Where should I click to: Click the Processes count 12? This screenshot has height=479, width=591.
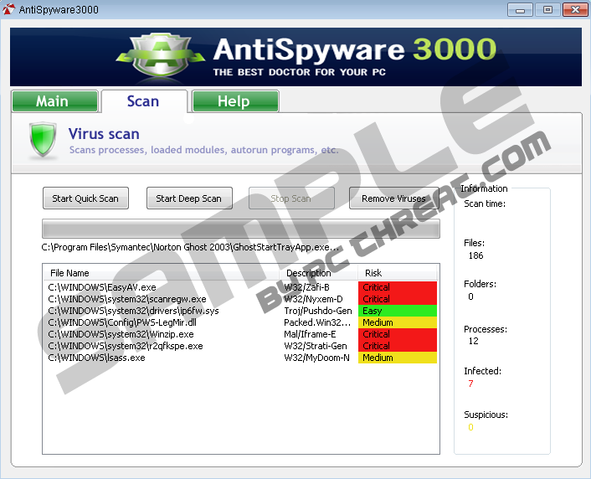pos(474,341)
